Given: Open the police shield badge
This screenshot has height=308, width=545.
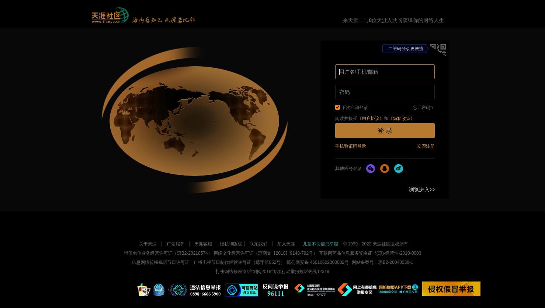Looking at the screenshot, I should [159, 290].
